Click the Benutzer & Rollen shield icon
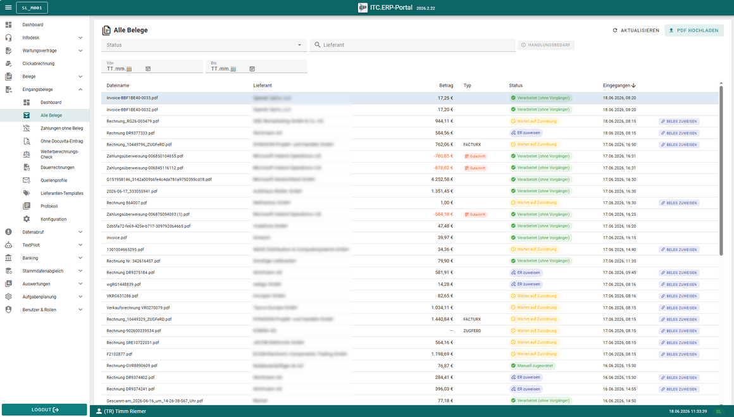 pyautogui.click(x=8, y=310)
